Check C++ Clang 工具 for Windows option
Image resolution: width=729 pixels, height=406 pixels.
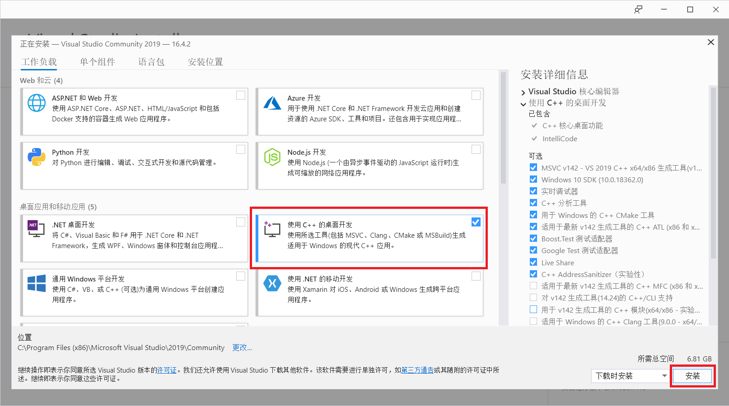533,321
